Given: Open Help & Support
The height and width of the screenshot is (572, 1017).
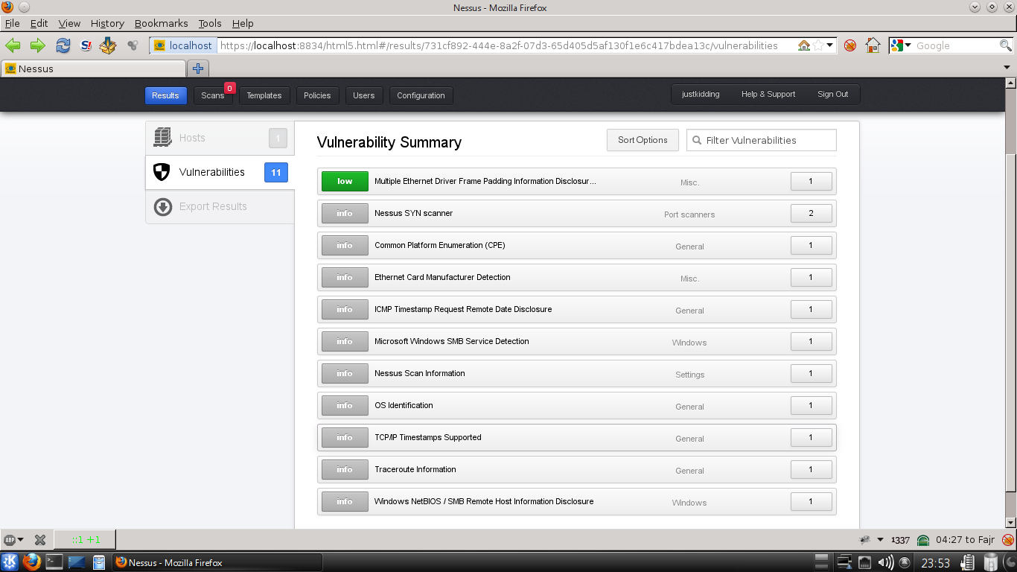Looking at the screenshot, I should coord(768,95).
